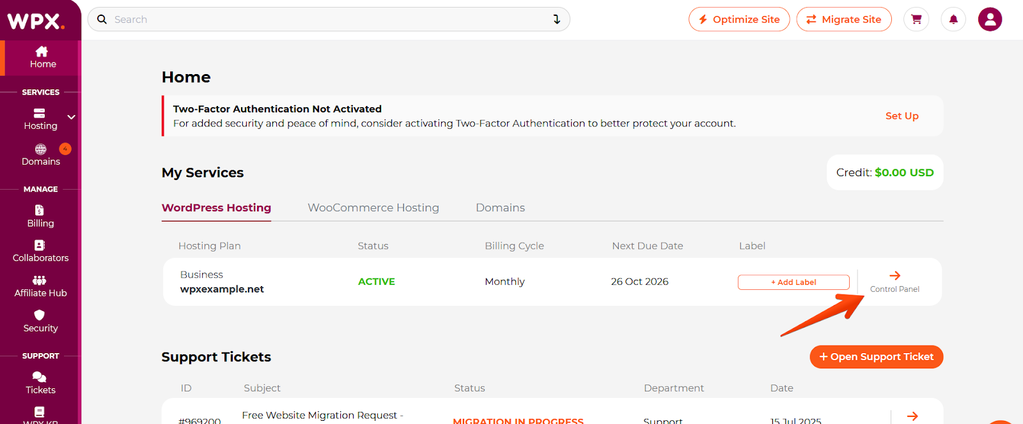Click the Add Label button

pyautogui.click(x=793, y=282)
